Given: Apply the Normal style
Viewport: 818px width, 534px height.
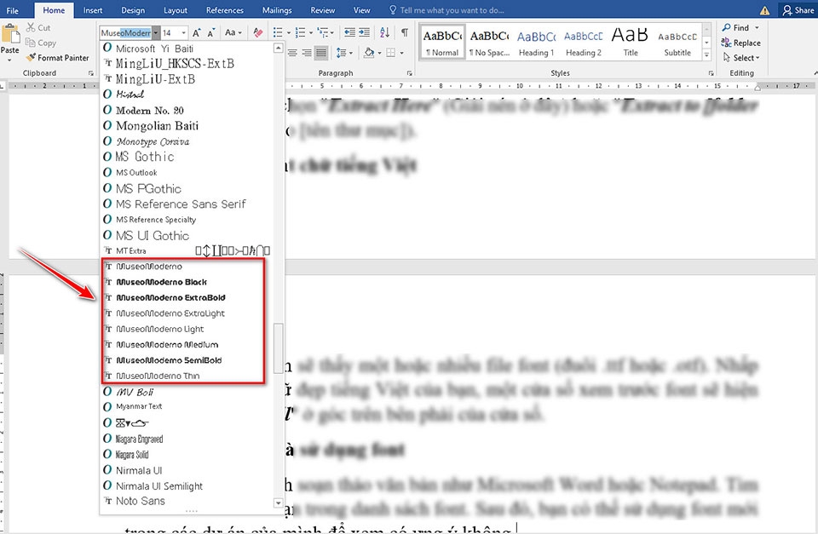Looking at the screenshot, I should 442,42.
